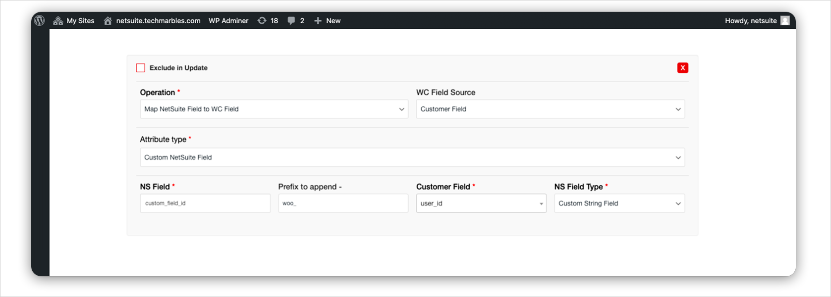Viewport: 831px width, 297px height.
Task: Click the comments bubble icon
Action: pos(291,20)
